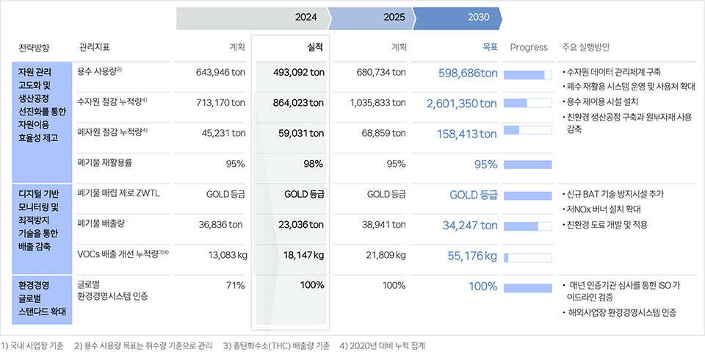The image size is (705, 352).
Task: Select the 2024 timeline arrow header
Action: click(253, 18)
